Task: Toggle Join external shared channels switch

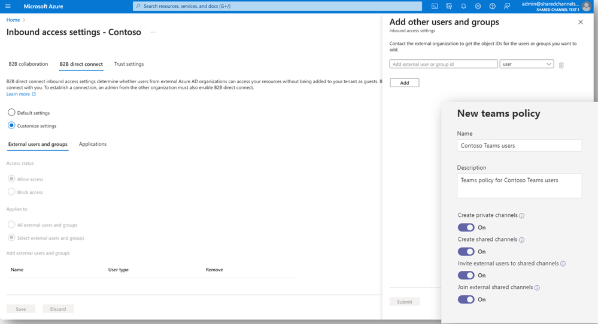Action: coord(466,299)
